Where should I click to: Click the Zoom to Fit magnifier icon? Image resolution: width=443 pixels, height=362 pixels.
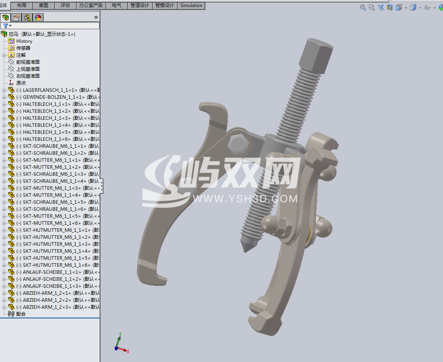[363, 7]
